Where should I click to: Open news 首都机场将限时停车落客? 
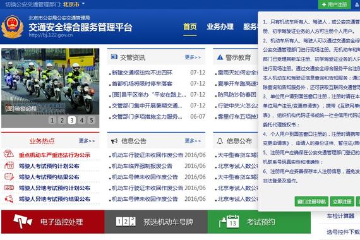(x=142, y=84)
